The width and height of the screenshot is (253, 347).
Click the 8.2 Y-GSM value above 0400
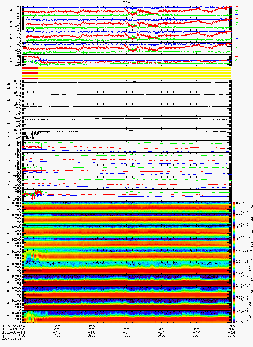162,329
